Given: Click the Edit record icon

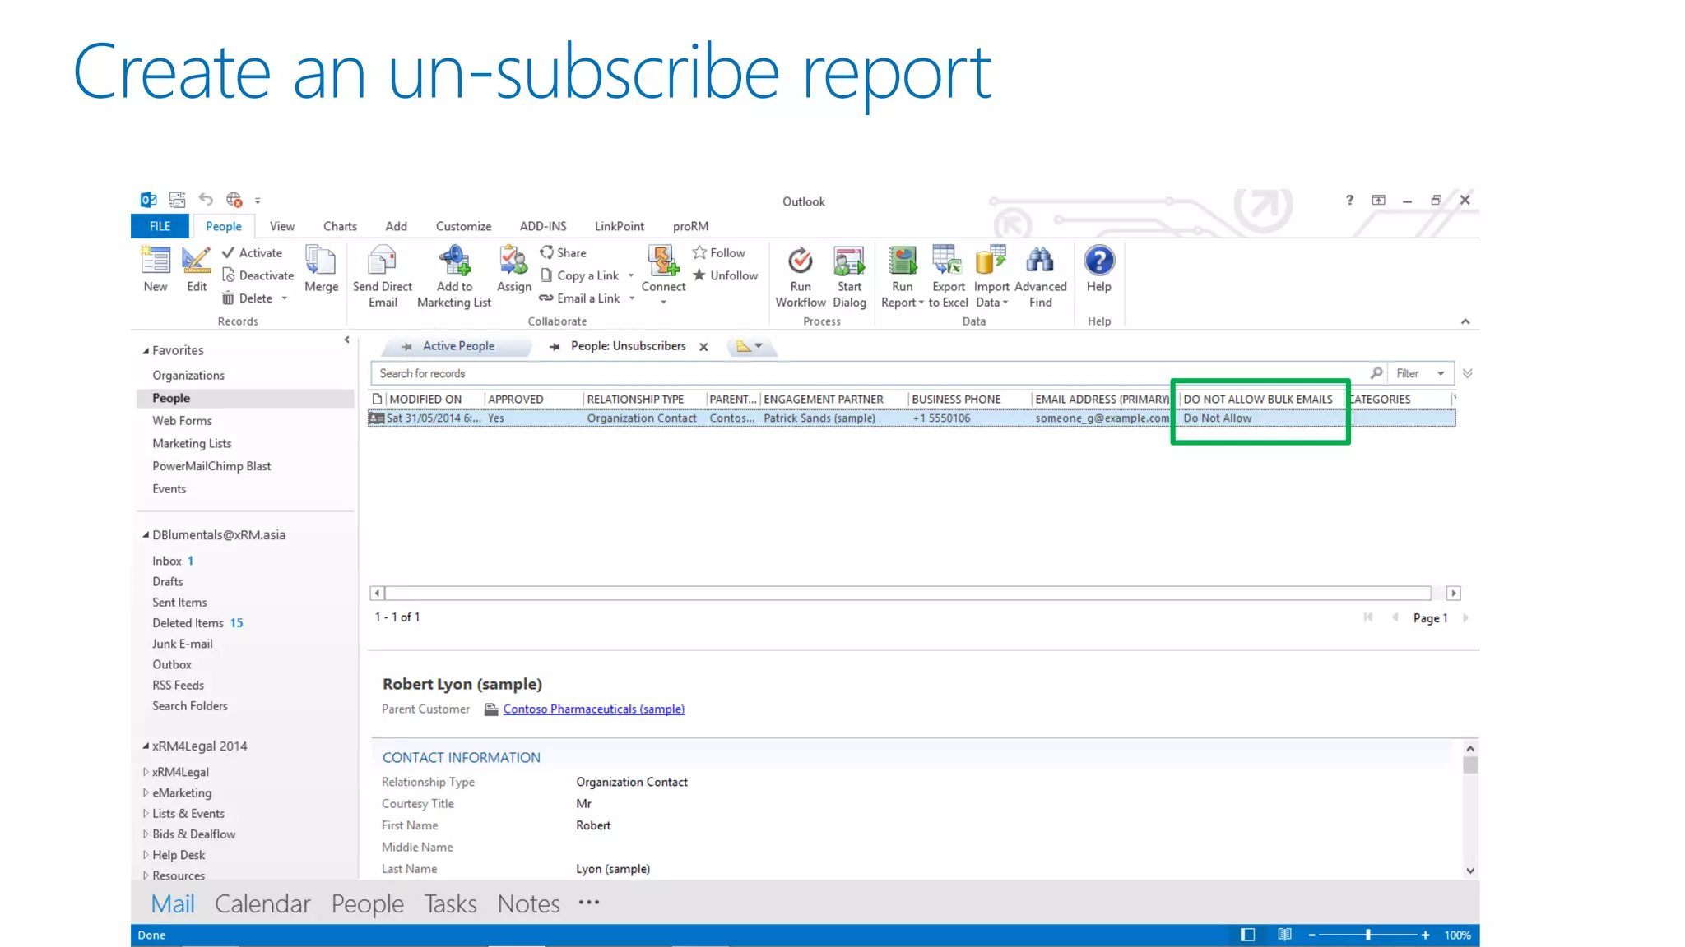Looking at the screenshot, I should (196, 260).
